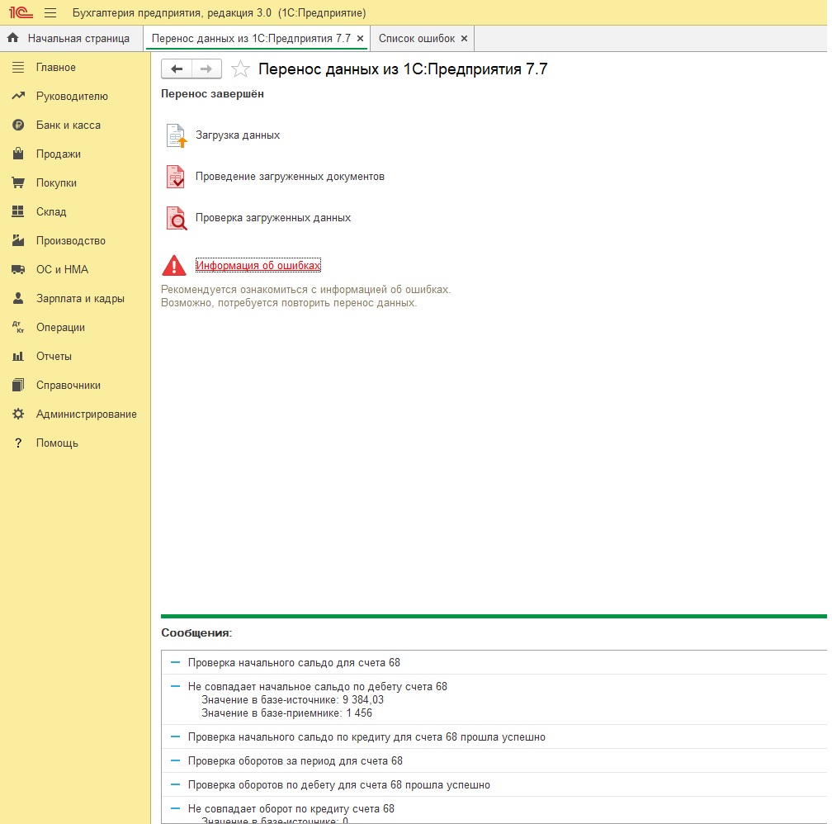Screen dimensions: 832x824
Task: Open the Справочники section
Action: coord(69,385)
